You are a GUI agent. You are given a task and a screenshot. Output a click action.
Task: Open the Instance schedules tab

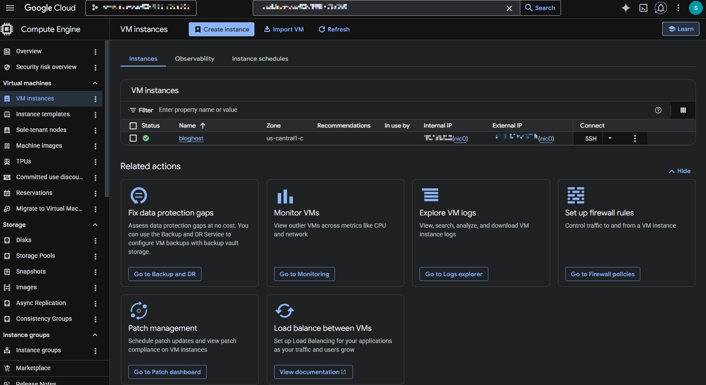(260, 59)
